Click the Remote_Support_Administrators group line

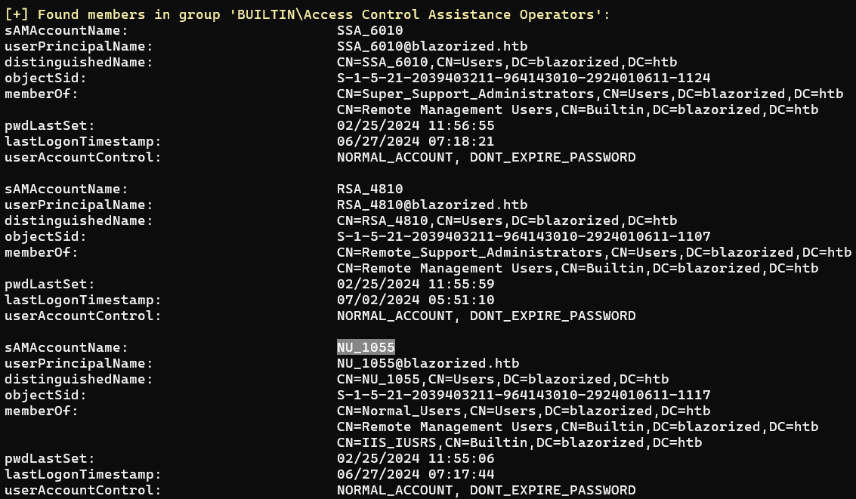(594, 252)
